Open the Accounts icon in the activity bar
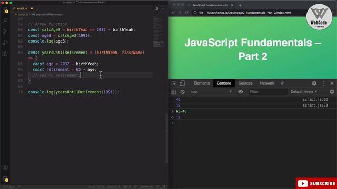The width and height of the screenshot is (337, 189). pyautogui.click(x=5, y=167)
